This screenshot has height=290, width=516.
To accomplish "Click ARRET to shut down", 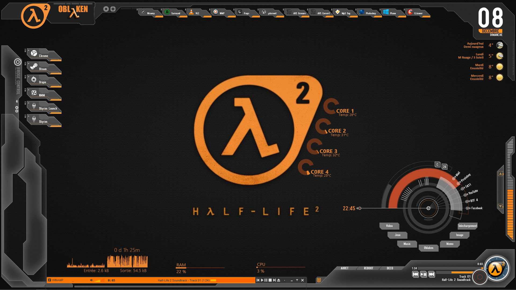I will coord(345,268).
